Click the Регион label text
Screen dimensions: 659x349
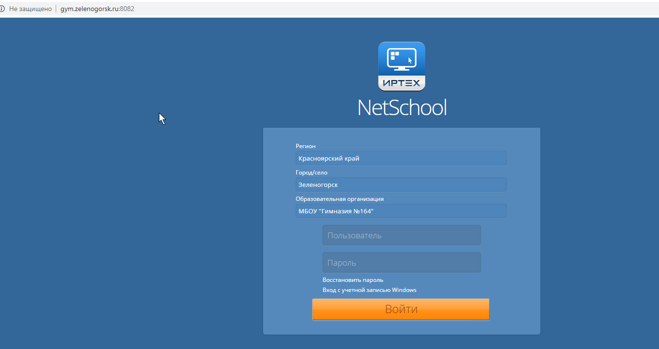coord(306,146)
